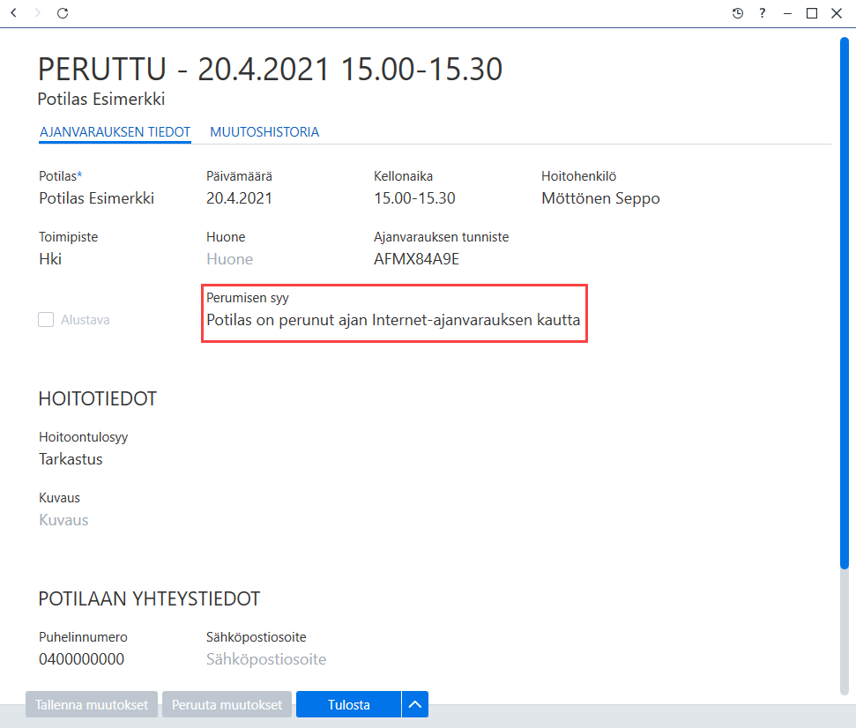Click the Tulosta print button
The height and width of the screenshot is (728, 856).
(349, 704)
